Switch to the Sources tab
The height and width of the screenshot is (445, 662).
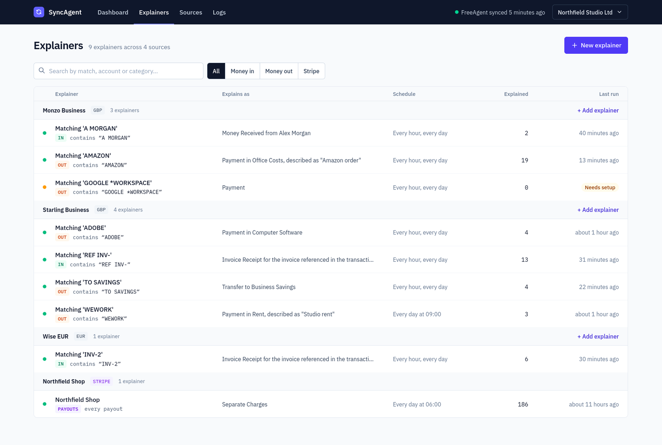pos(191,12)
